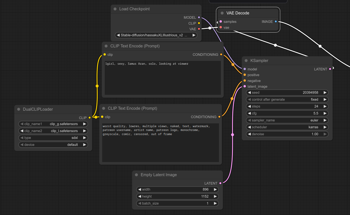Collapse the CLIP Text Encode node with '1girl' prompt
350x215 pixels.
tap(106, 46)
